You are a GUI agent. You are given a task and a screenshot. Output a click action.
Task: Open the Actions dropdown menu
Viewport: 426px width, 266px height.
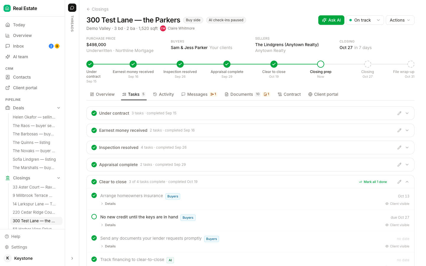click(x=400, y=20)
